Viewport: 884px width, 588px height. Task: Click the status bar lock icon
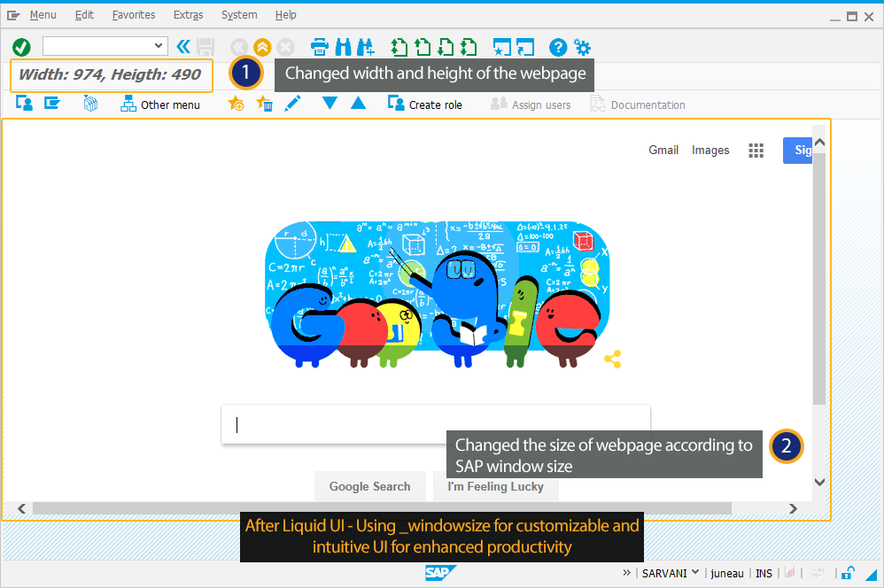pos(848,573)
